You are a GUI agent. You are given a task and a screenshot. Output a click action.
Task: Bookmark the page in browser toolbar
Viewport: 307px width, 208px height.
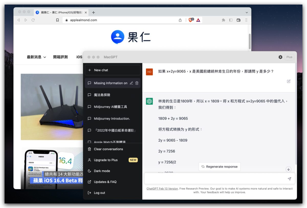(x=58, y=20)
